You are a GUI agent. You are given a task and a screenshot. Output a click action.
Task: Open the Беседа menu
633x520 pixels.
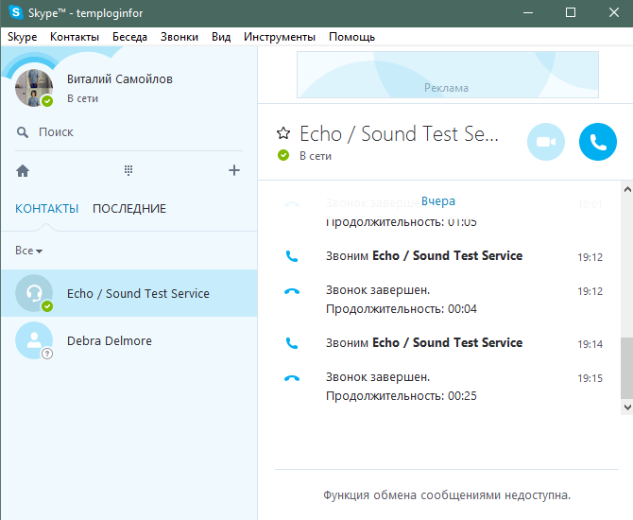[129, 37]
